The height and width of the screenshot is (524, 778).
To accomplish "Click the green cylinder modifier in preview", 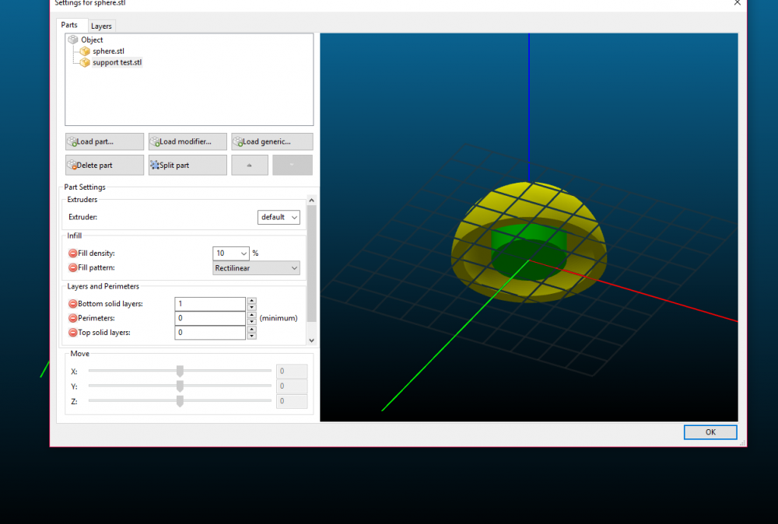I will [529, 251].
